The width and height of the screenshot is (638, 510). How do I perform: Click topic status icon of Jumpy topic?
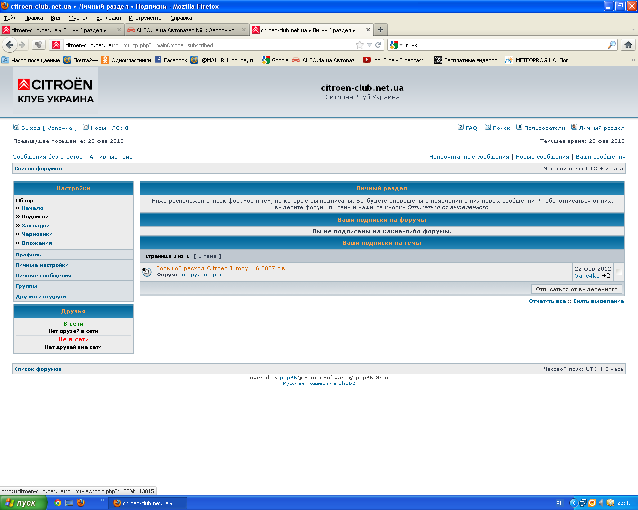coord(147,272)
